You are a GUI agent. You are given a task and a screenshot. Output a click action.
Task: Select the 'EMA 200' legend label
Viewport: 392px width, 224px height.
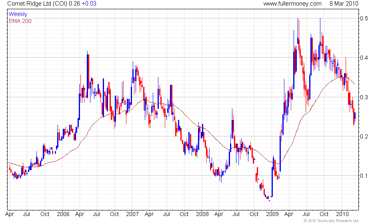[20, 21]
